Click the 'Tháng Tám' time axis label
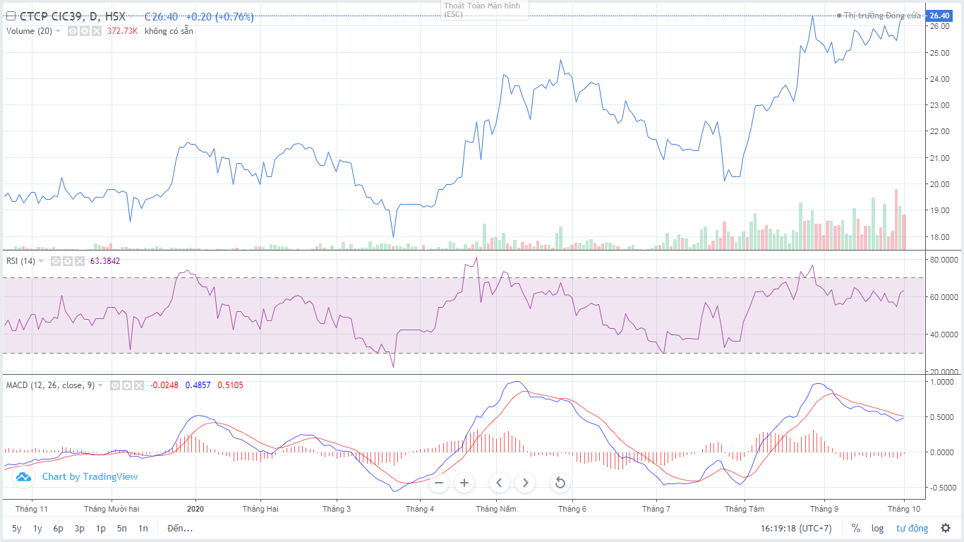This screenshot has width=964, height=542. coord(745,509)
